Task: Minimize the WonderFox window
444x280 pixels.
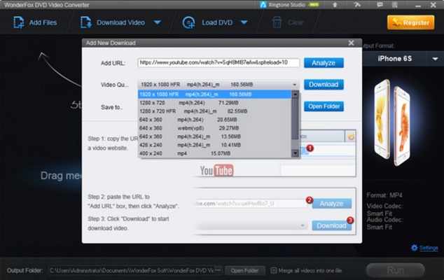Action: point(418,5)
